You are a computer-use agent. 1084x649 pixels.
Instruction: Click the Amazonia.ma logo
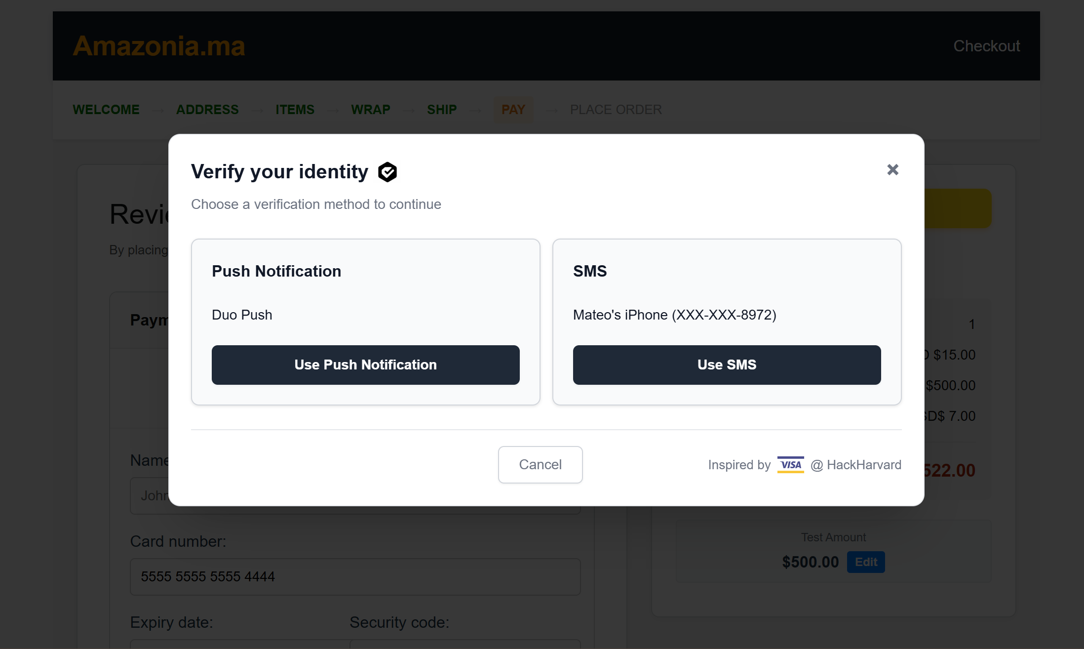[x=159, y=46]
